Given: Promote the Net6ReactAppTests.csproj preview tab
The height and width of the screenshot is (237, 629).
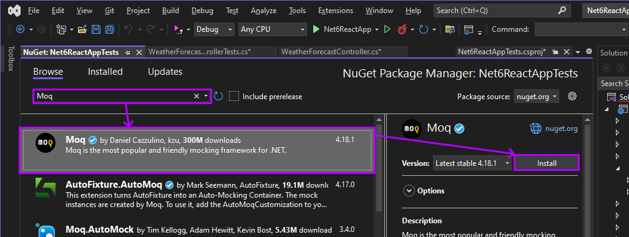Looking at the screenshot, I should click(x=555, y=52).
